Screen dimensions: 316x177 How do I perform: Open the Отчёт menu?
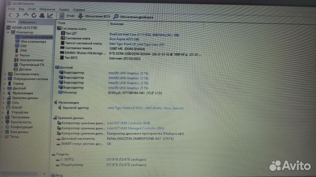click(32, 9)
